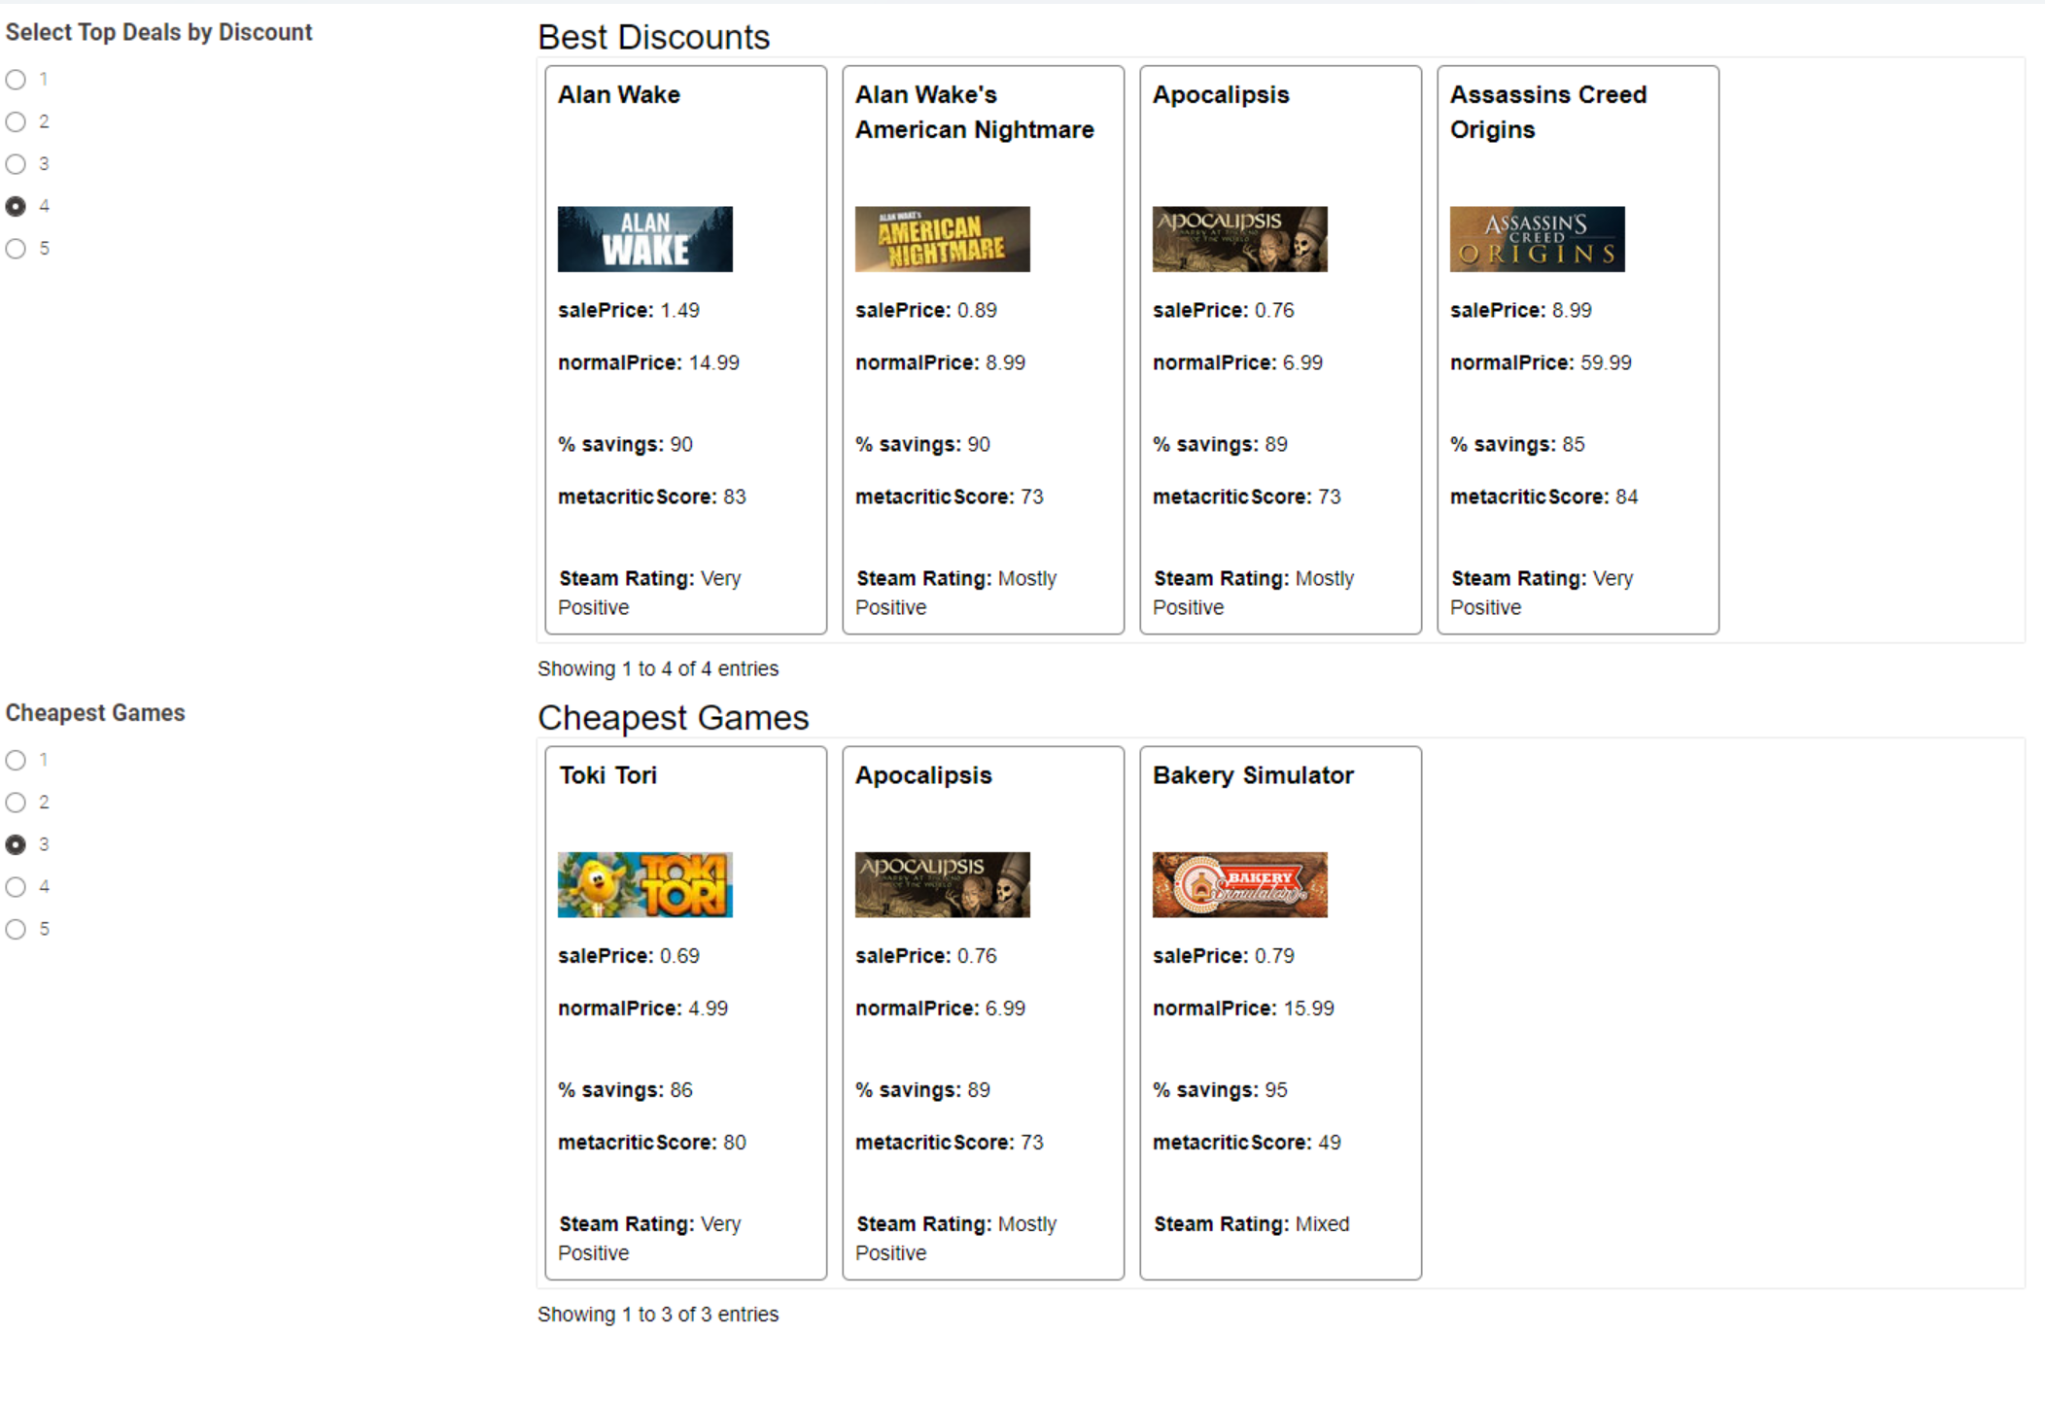Select option 1 under Select Top Deals by Discount
2045x1403 pixels.
tap(16, 80)
